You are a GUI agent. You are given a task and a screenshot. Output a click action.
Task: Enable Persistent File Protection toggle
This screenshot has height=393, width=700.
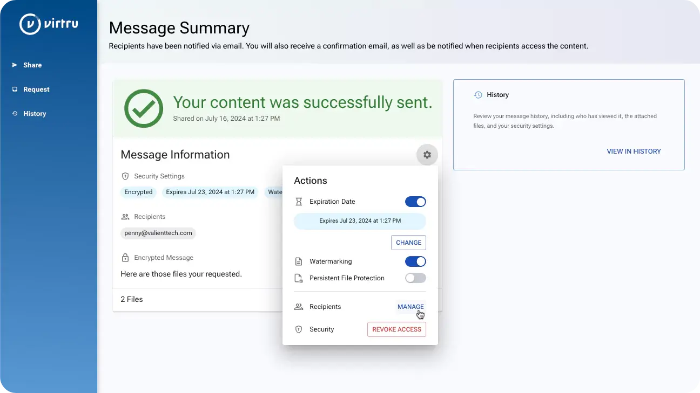[x=415, y=278]
